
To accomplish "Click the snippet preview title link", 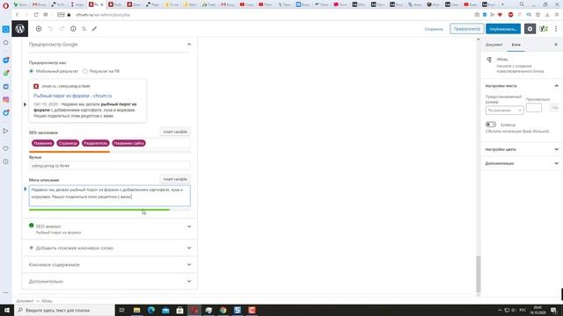I will click(72, 96).
